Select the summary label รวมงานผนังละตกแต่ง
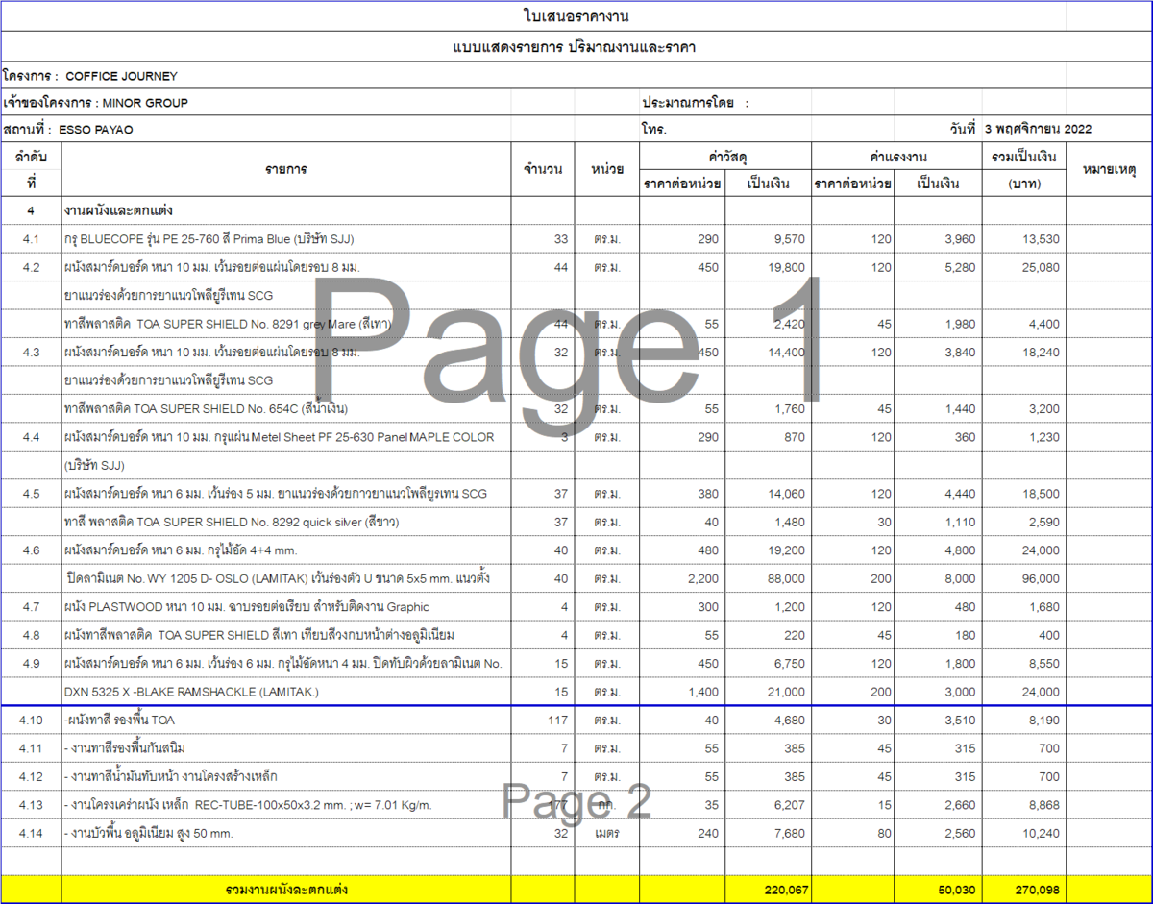The width and height of the screenshot is (1153, 904). (286, 890)
